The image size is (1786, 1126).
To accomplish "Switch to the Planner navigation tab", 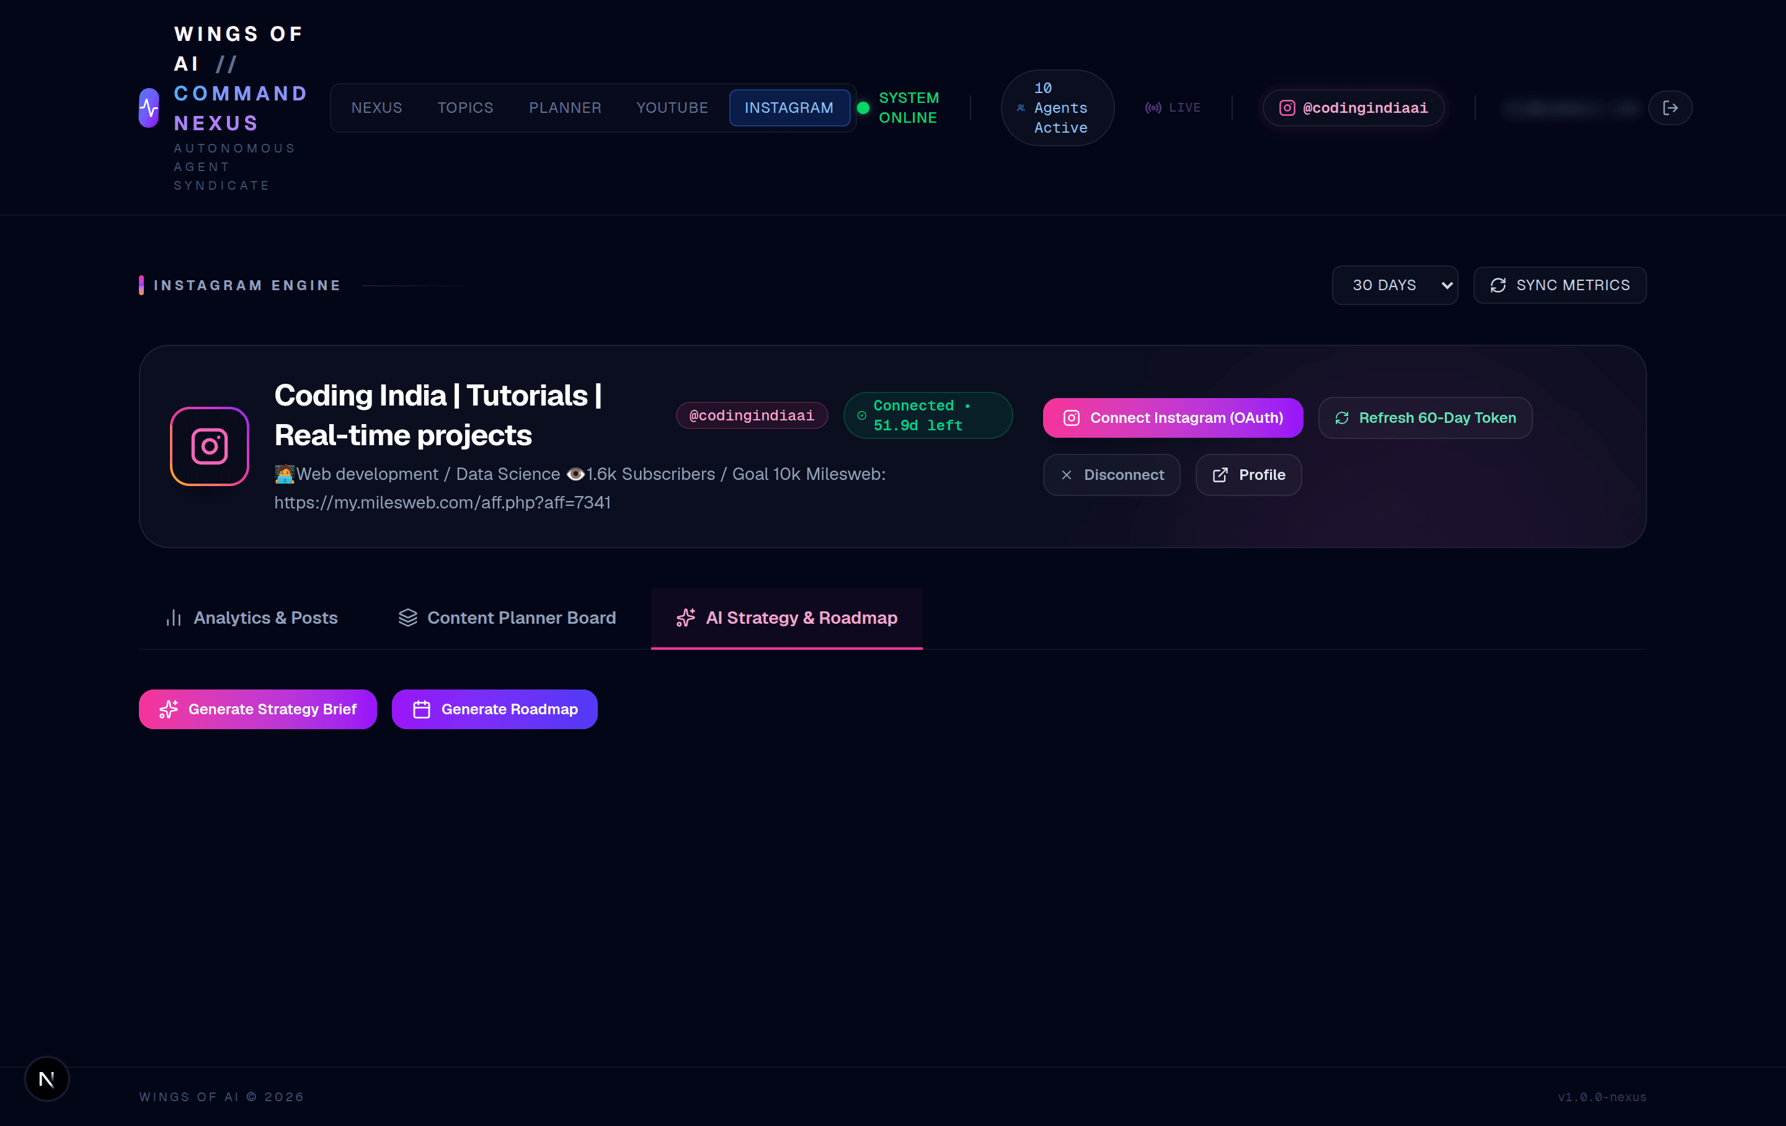I will tap(565, 109).
